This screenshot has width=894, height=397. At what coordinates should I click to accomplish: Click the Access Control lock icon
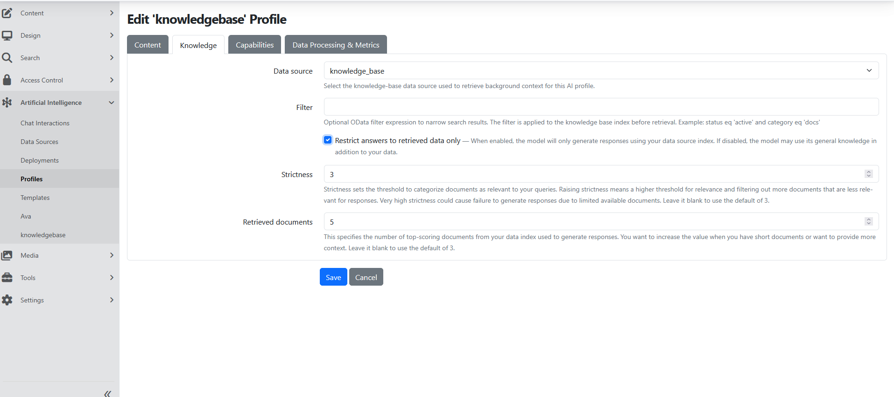7,80
